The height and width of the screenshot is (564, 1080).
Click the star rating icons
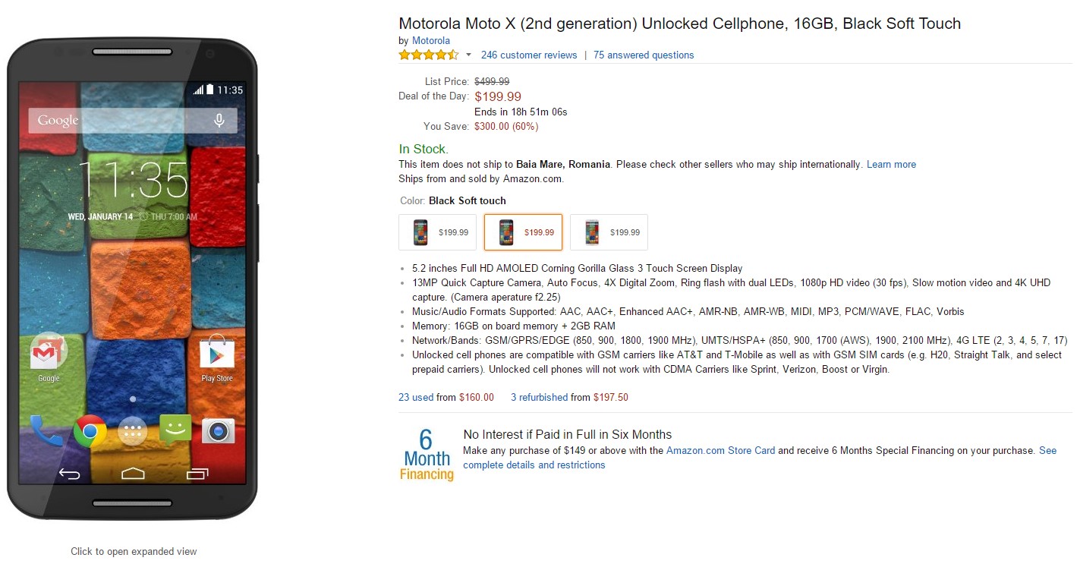(x=429, y=55)
